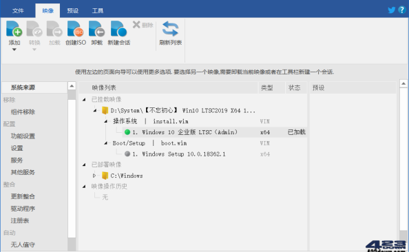Collapse the 已部署映像 group

pos(84,165)
